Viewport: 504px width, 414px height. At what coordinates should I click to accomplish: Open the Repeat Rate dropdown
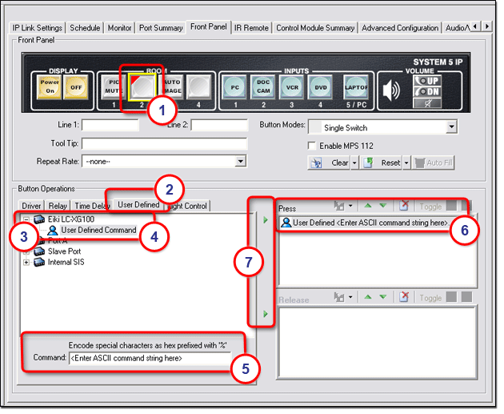tap(241, 161)
